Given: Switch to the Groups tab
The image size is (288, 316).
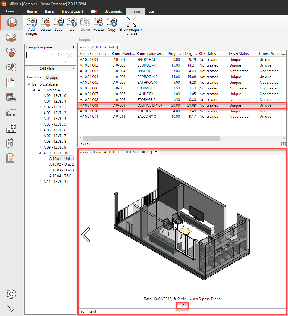Looking at the screenshot, I should 52,77.
